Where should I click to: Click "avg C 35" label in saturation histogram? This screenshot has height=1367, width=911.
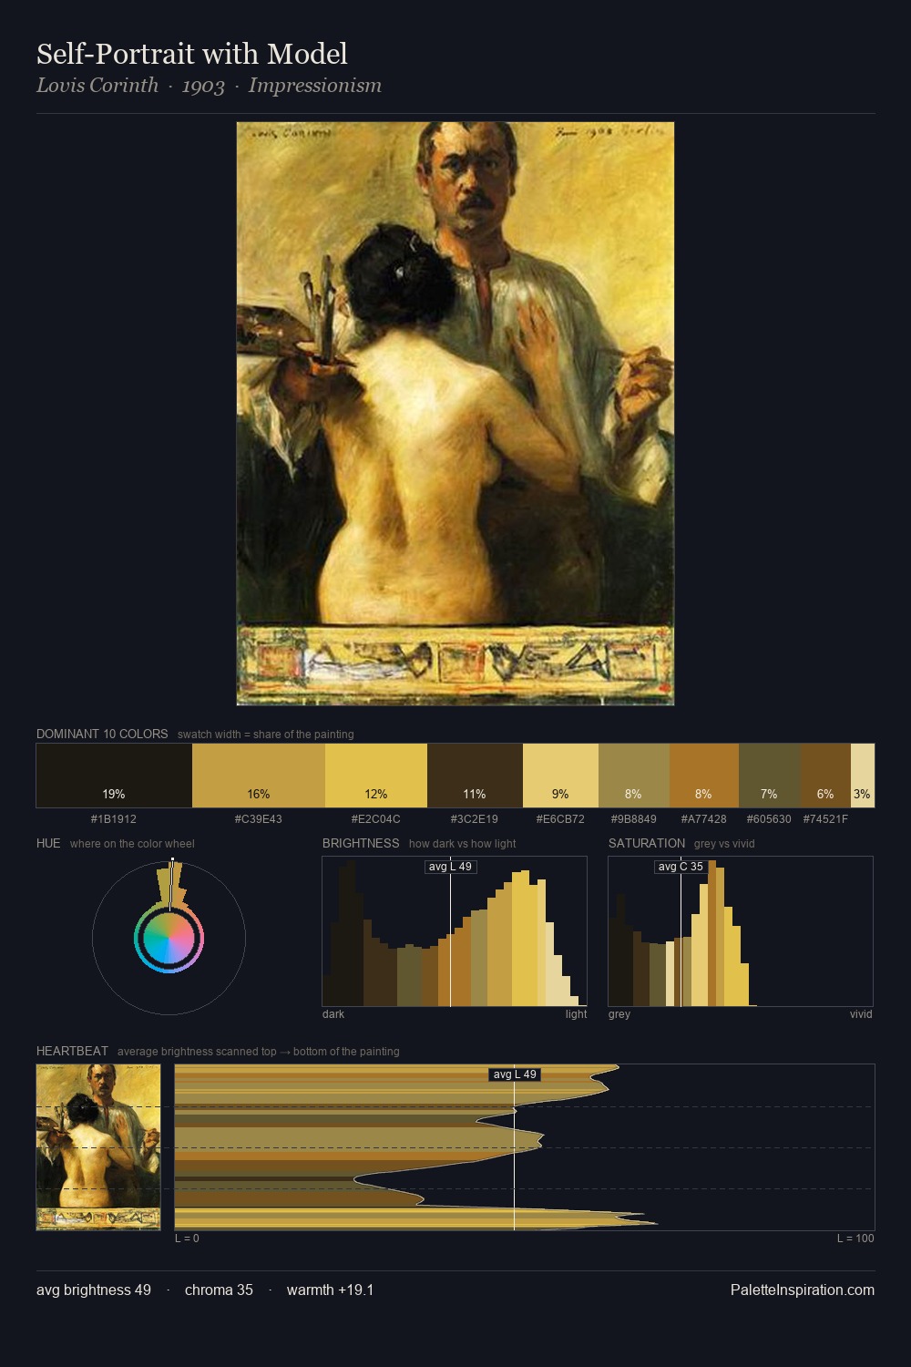[681, 866]
